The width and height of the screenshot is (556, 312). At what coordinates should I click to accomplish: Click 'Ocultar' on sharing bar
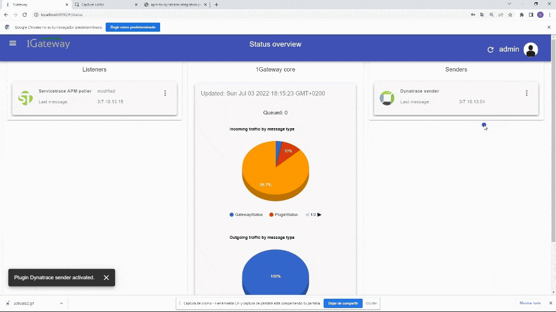371,304
